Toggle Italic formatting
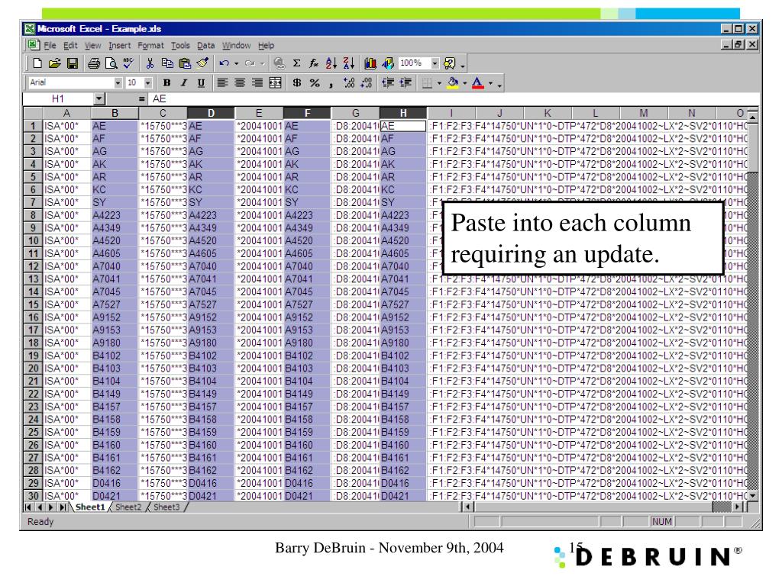This screenshot has height=586, width=782. [x=184, y=82]
